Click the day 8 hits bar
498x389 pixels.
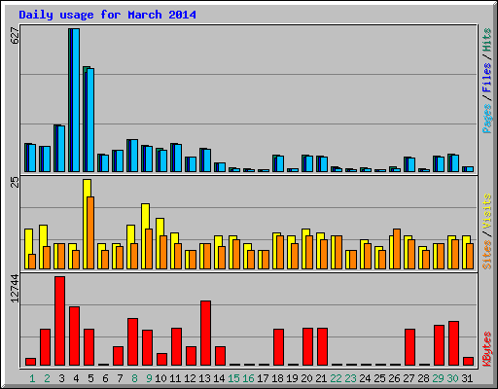[x=132, y=156]
